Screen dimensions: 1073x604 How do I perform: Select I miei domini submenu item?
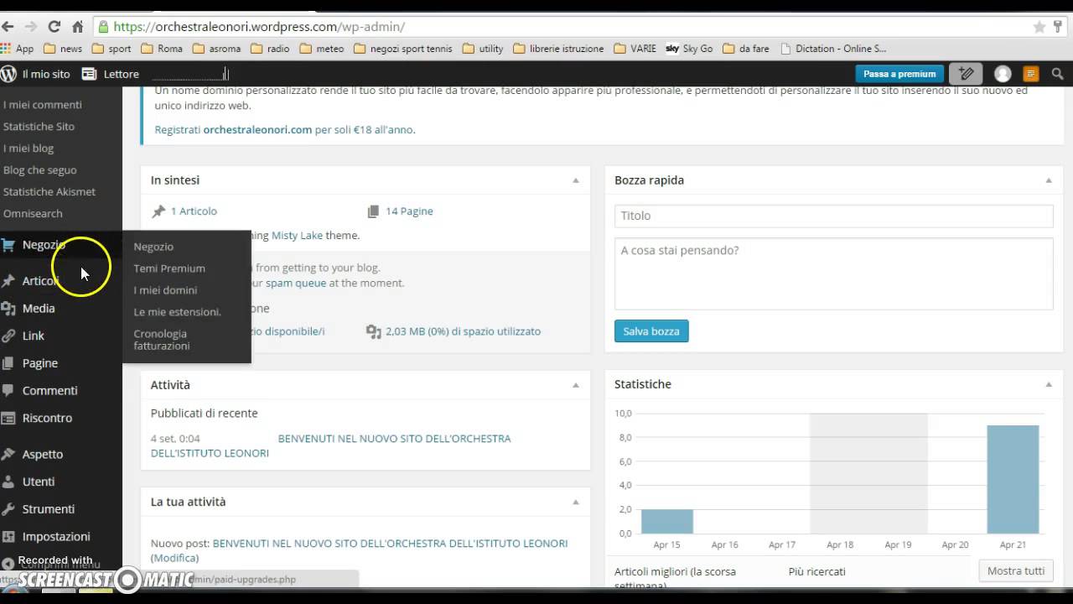pos(165,290)
